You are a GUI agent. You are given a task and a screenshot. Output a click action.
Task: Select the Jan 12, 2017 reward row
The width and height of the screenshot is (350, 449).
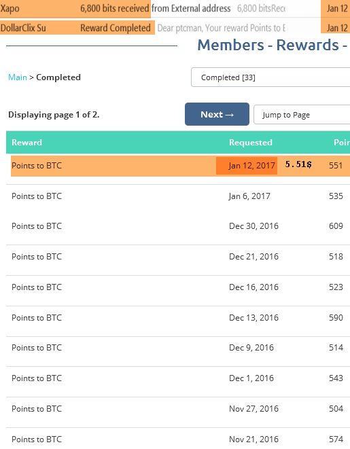coord(181,166)
